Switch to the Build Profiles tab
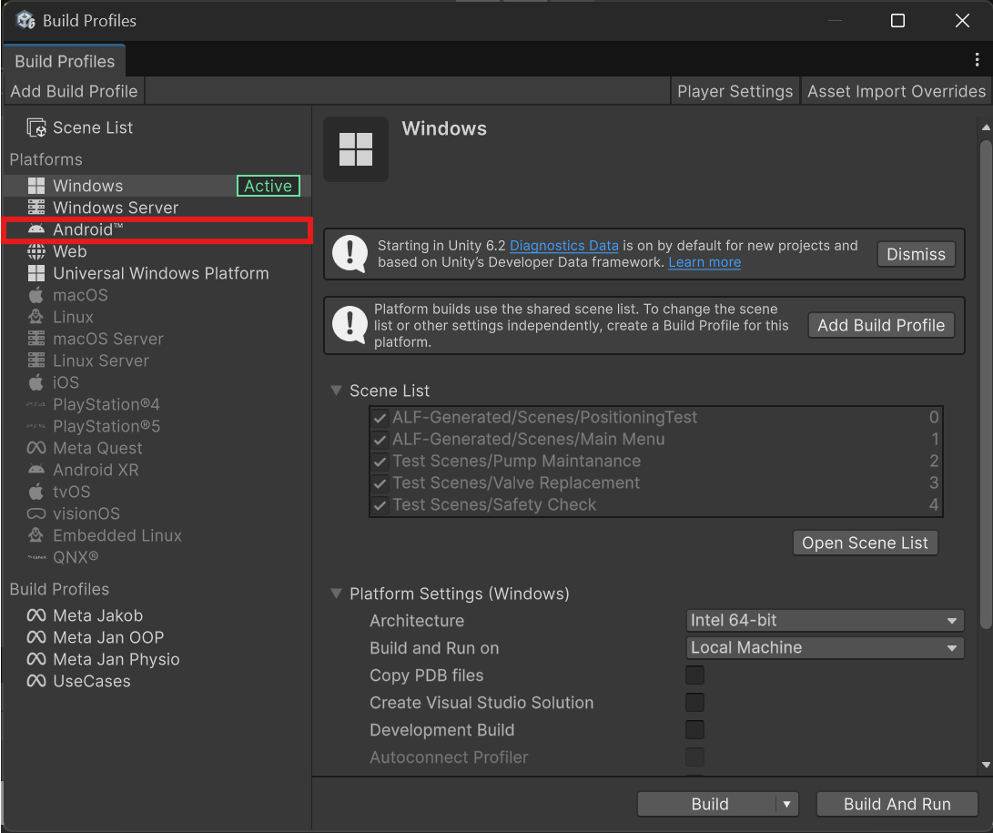The width and height of the screenshot is (993, 833). click(x=65, y=61)
